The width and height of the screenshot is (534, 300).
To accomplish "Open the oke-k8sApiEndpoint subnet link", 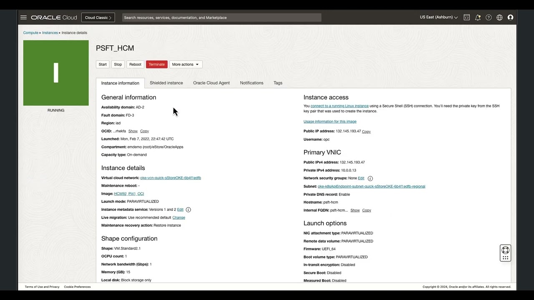I will click(371, 187).
